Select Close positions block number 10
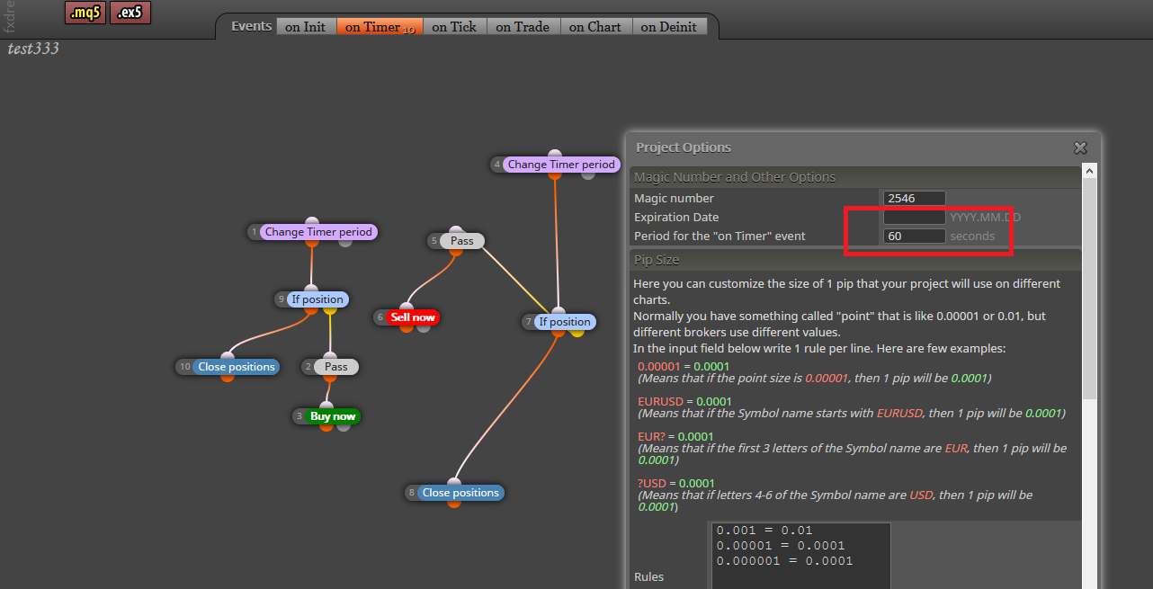The width and height of the screenshot is (1153, 589). pyautogui.click(x=237, y=367)
